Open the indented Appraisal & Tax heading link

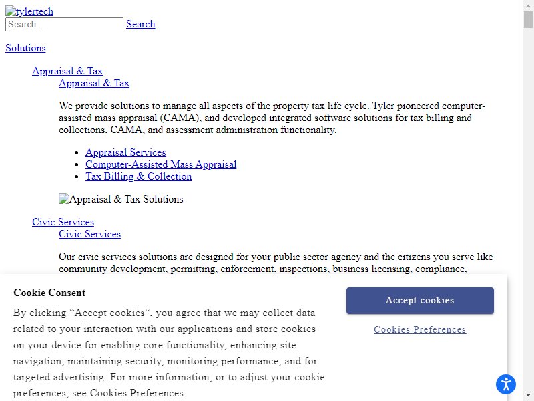click(94, 83)
